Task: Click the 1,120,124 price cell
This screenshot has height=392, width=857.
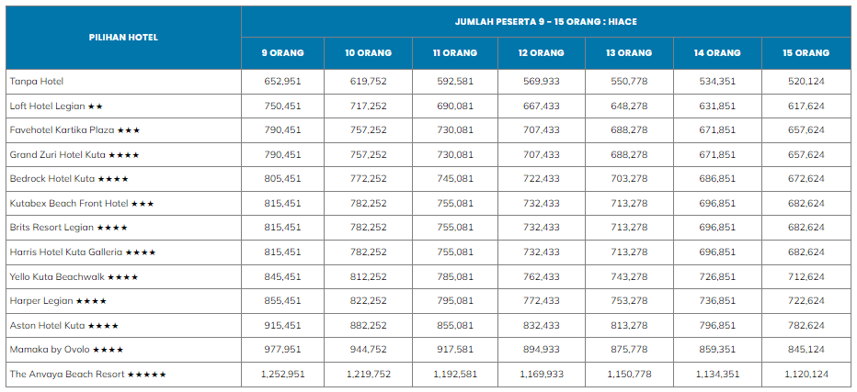Action: [x=806, y=375]
